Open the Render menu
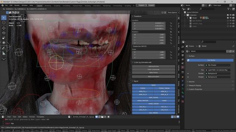Screen dimensions: 236x132 tap(17, 5)
